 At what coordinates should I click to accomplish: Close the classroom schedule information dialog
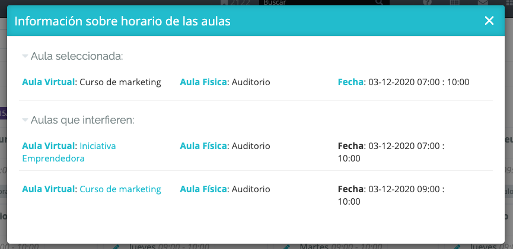coord(489,21)
